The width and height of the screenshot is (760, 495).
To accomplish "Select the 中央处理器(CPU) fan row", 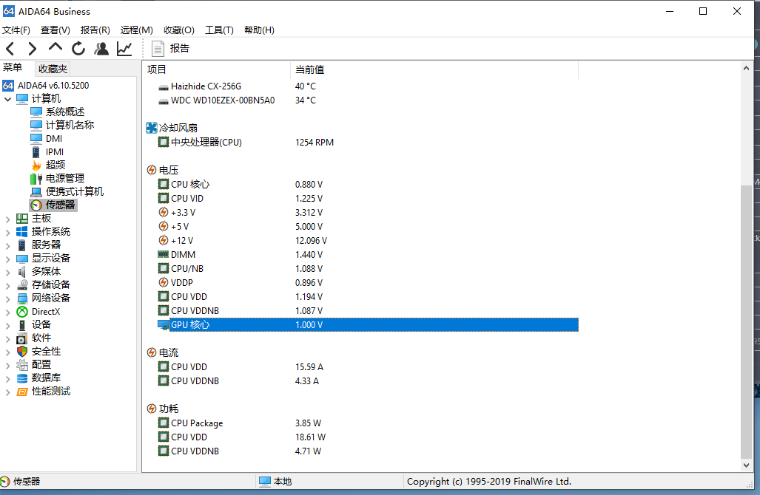I will pos(368,143).
